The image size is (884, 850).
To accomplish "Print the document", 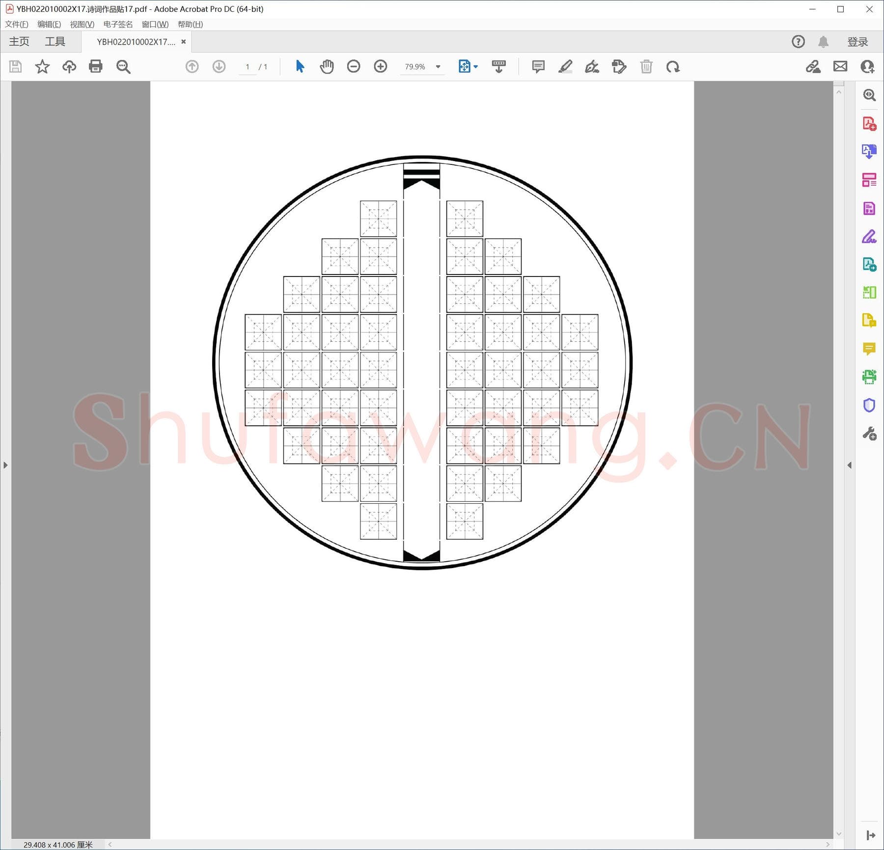I will tap(96, 66).
